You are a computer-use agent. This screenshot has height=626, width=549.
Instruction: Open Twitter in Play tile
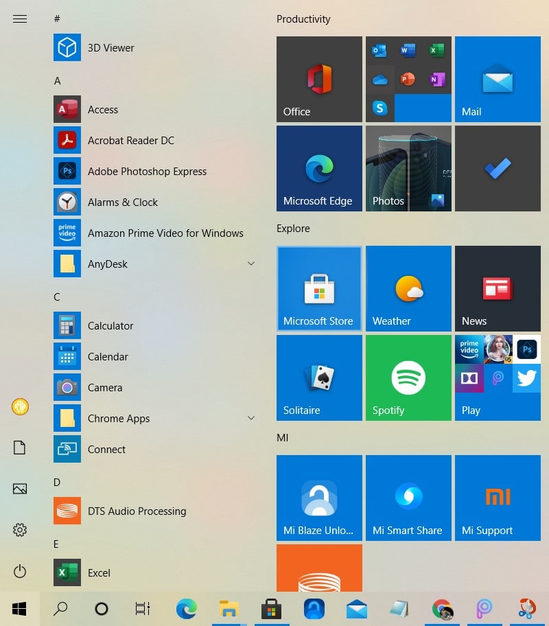(526, 378)
